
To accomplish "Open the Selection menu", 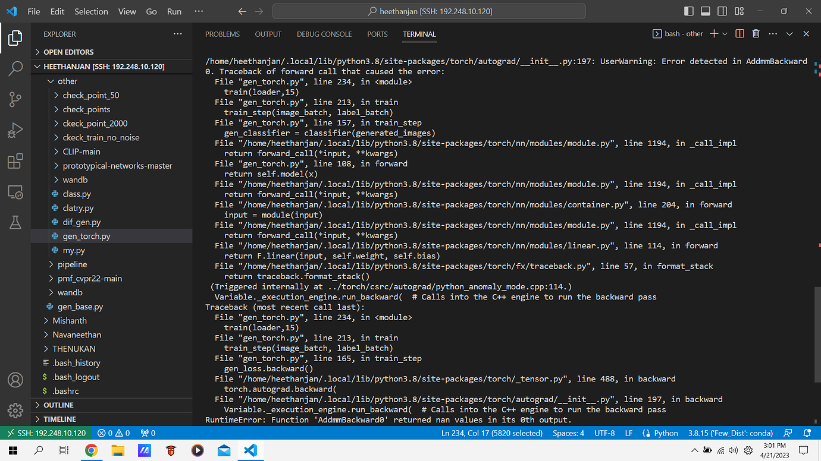I will pyautogui.click(x=91, y=11).
